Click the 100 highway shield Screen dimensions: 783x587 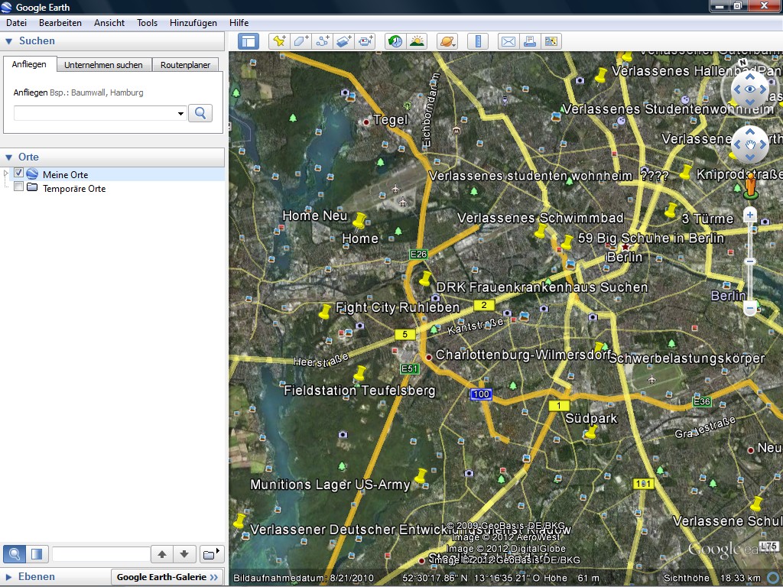[x=481, y=394]
